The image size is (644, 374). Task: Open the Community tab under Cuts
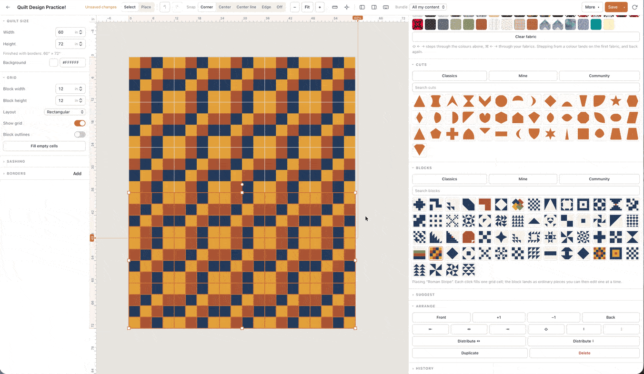tap(599, 76)
